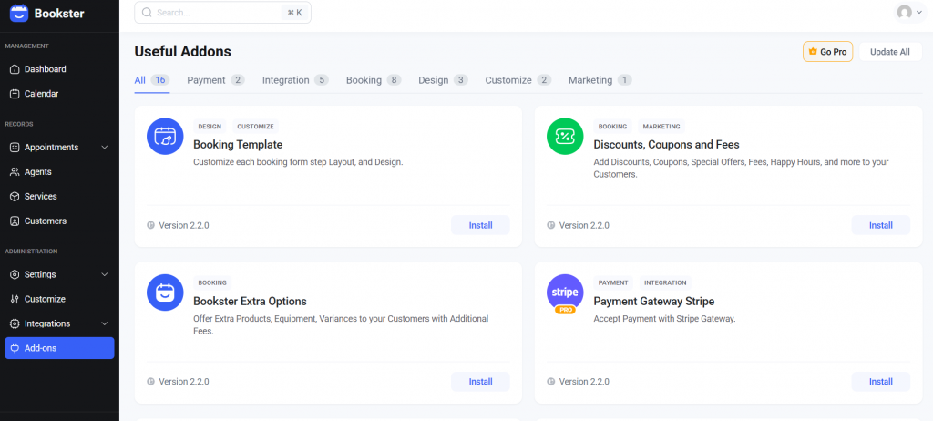Screen dimensions: 933x421
Task: Click the Discounts, Coupons and Fees icon
Action: (x=565, y=137)
